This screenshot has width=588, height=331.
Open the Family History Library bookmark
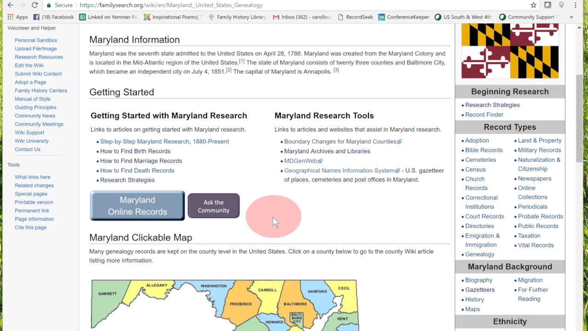(237, 17)
